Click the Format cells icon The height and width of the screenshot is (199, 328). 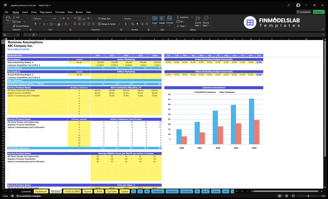[x=169, y=18]
